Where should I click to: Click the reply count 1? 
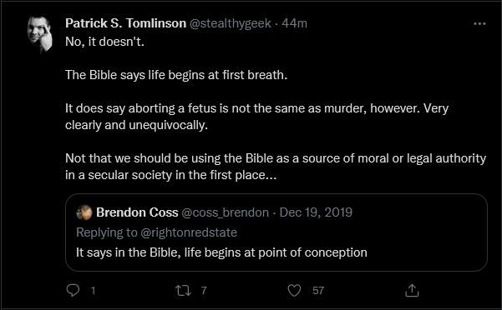(x=93, y=291)
